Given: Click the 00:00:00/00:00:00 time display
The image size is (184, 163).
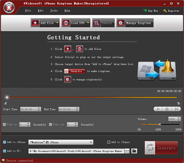Looking at the screenshot, I should pyautogui.click(x=169, y=91).
